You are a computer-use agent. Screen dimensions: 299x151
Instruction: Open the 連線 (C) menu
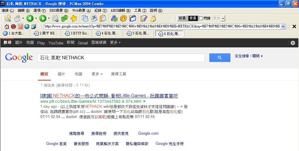tap(8, 11)
